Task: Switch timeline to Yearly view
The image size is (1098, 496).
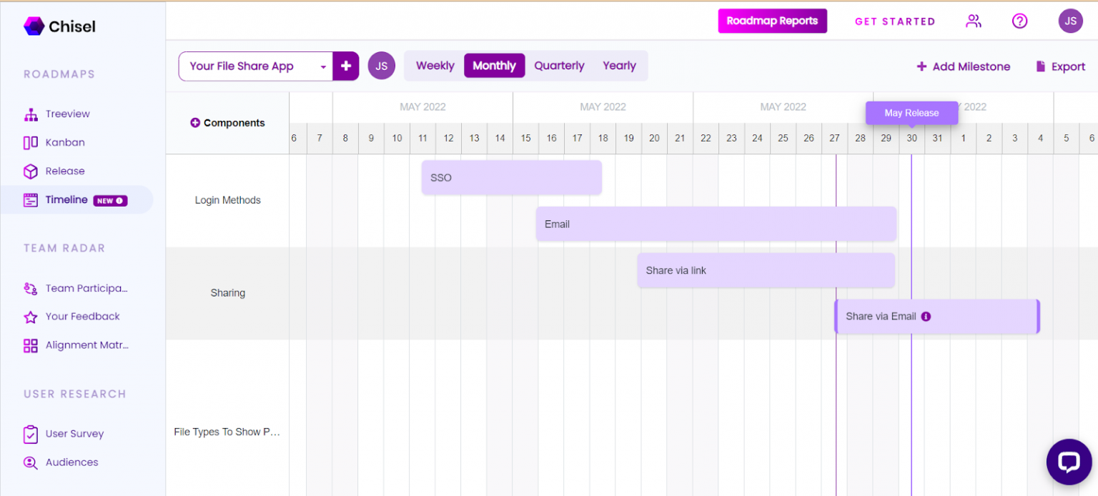Action: pyautogui.click(x=619, y=66)
